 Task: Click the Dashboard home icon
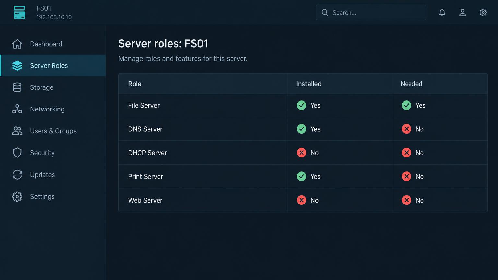17,44
